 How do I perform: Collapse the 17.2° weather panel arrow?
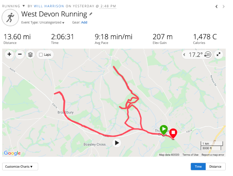(x=184, y=55)
